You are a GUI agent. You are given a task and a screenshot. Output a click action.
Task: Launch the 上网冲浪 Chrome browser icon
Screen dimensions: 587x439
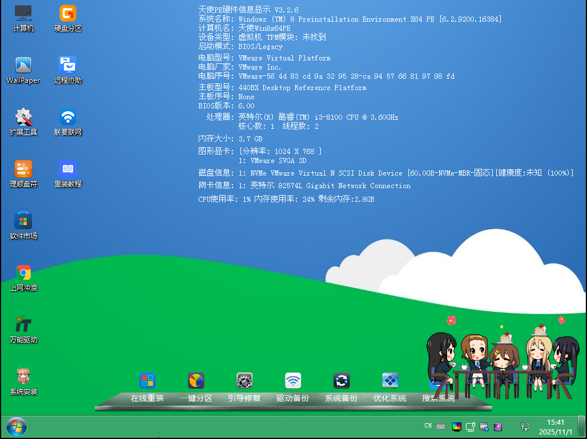coord(23,273)
